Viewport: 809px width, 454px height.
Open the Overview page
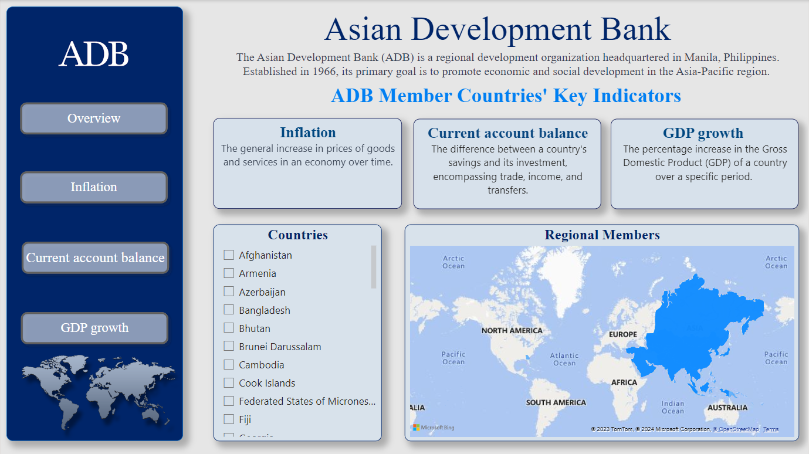[94, 118]
